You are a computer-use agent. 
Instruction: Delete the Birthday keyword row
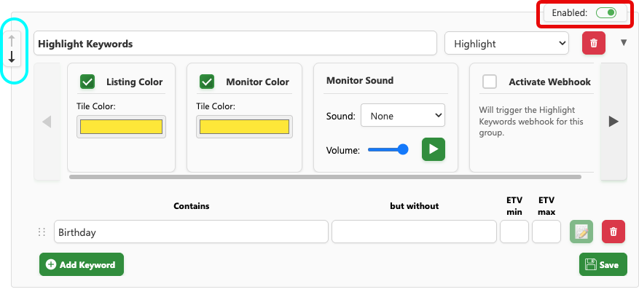pyautogui.click(x=613, y=232)
